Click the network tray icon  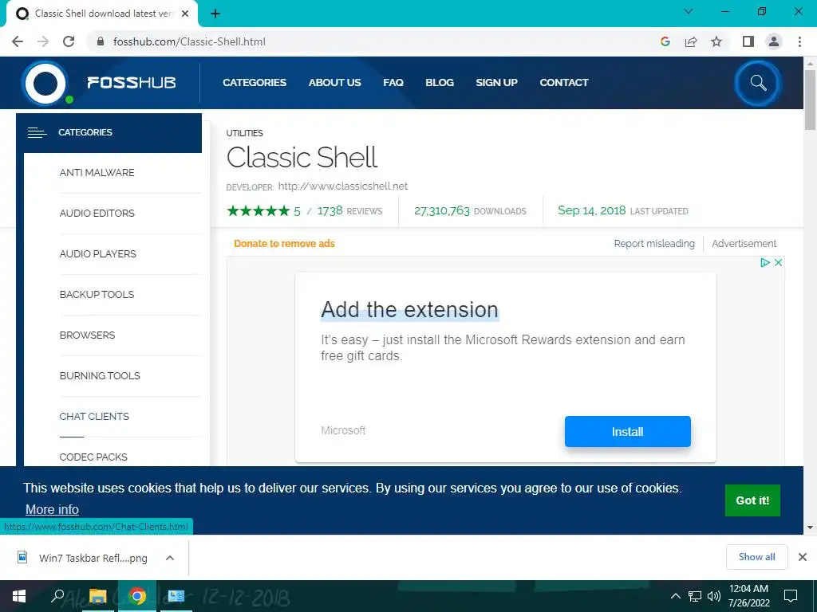(695, 596)
